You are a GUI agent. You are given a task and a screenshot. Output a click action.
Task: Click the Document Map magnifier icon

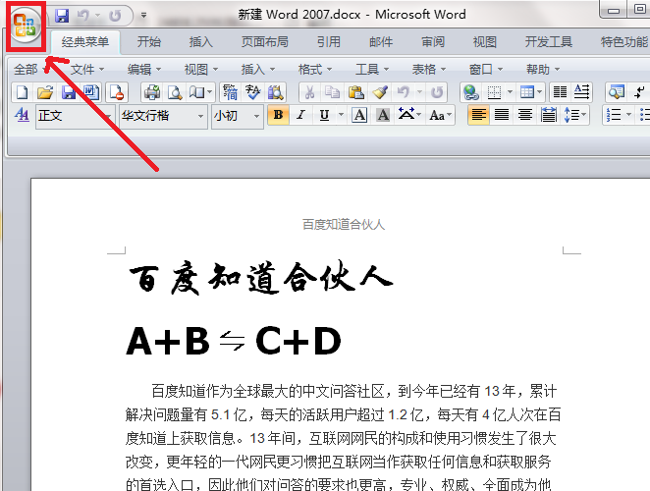coord(617,92)
